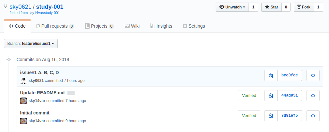
Task: Copy SHA for commit 7d91ef5
Action: (271, 116)
